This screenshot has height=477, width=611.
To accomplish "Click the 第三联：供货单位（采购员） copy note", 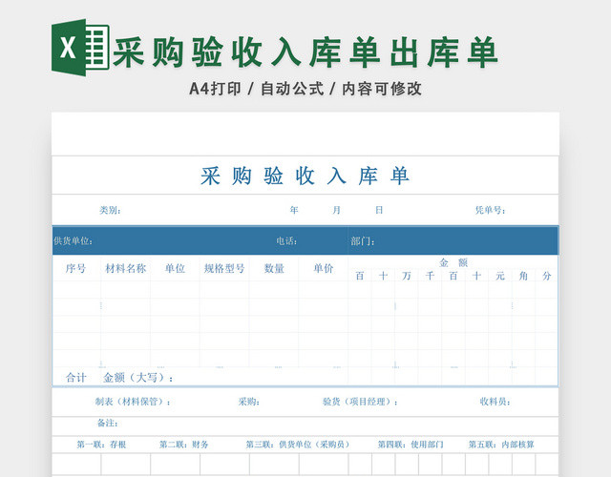I will [x=298, y=445].
